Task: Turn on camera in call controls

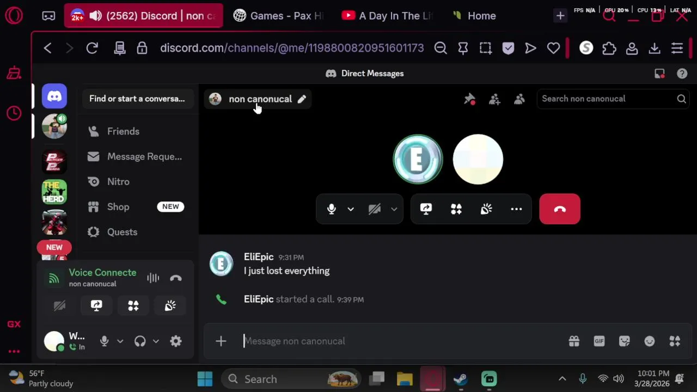Action: tap(374, 209)
